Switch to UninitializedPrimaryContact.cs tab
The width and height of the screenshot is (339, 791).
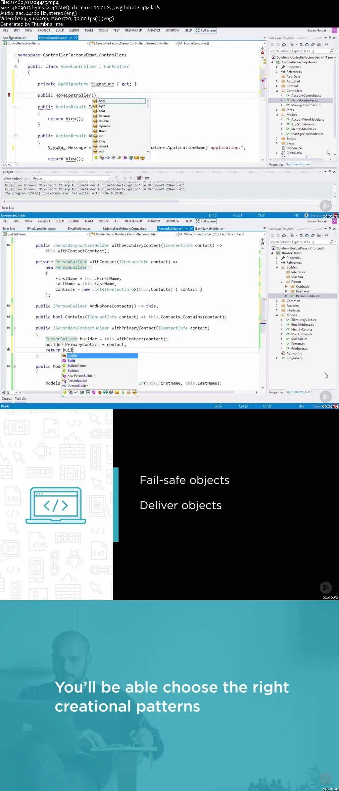(124, 229)
